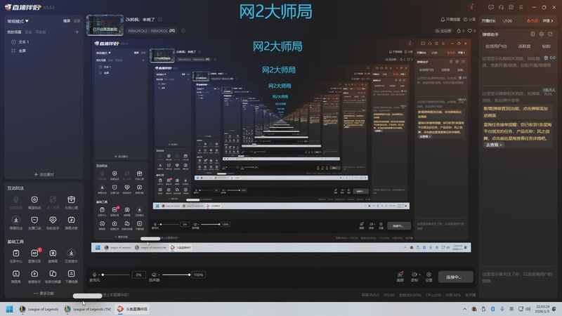Viewport: 562px width, 316px height.
Task: Open the 礼物心愿 gift box icon
Action: pyautogui.click(x=72, y=200)
